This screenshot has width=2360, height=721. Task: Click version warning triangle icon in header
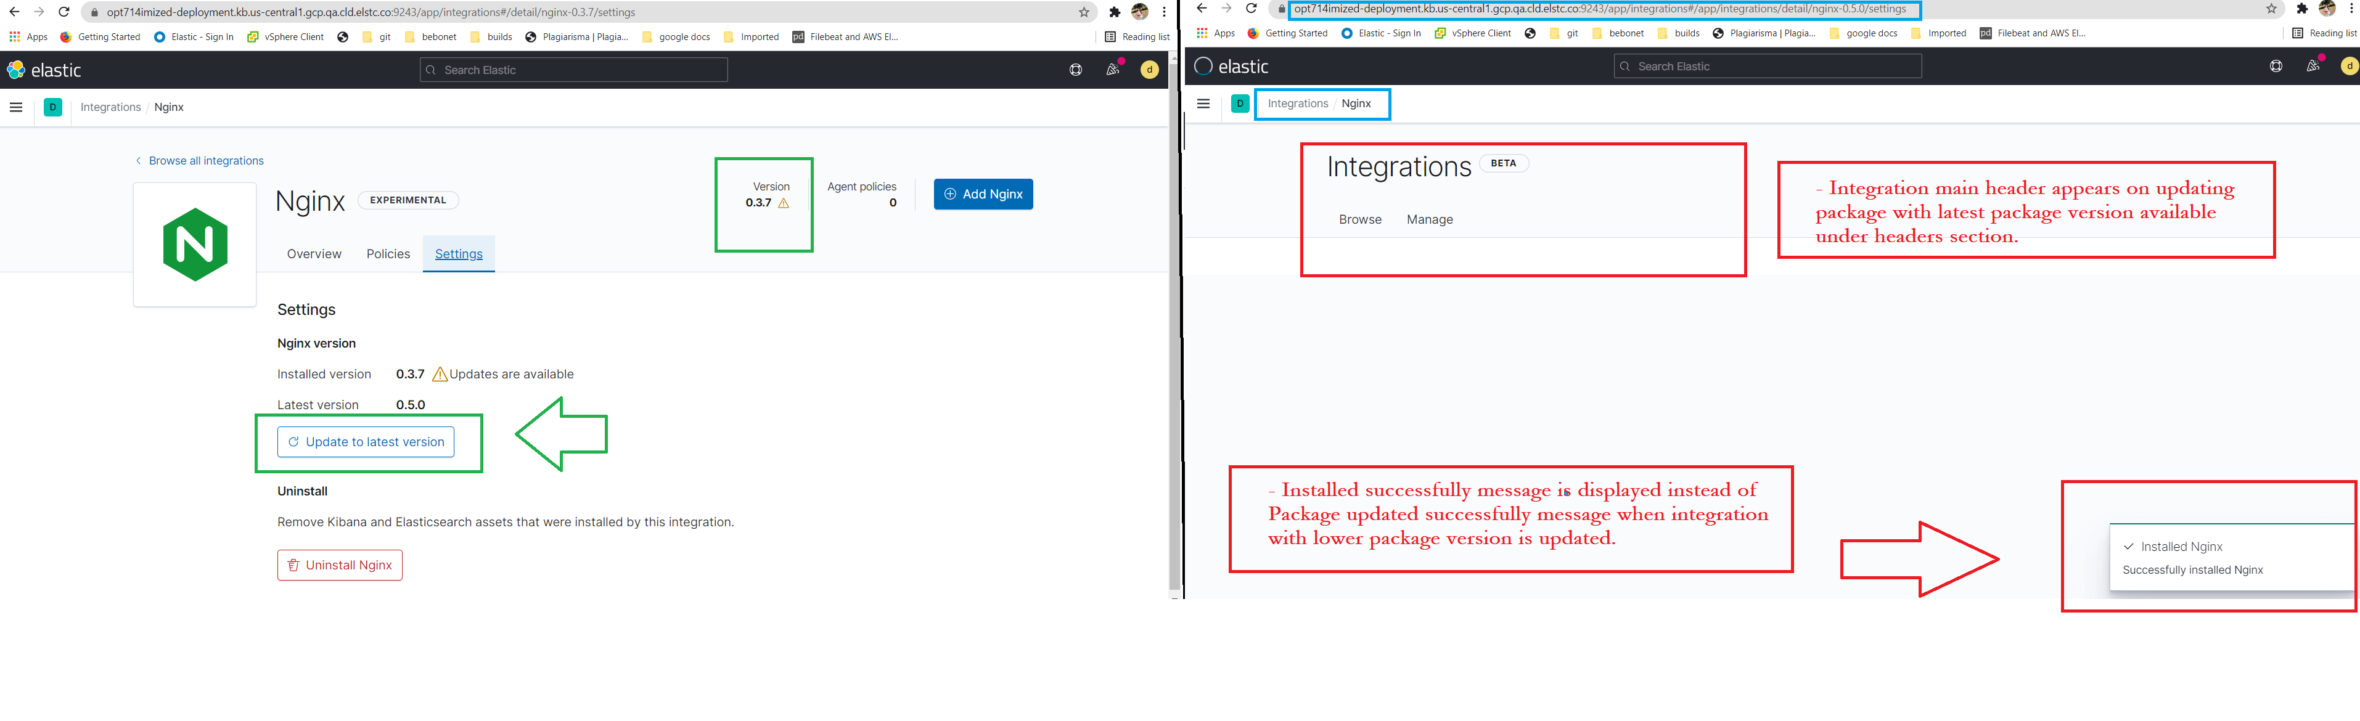pyautogui.click(x=784, y=203)
